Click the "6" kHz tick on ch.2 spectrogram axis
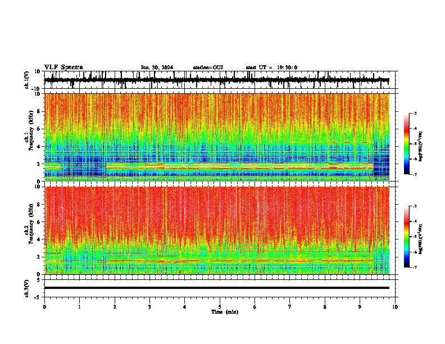 click(39, 221)
